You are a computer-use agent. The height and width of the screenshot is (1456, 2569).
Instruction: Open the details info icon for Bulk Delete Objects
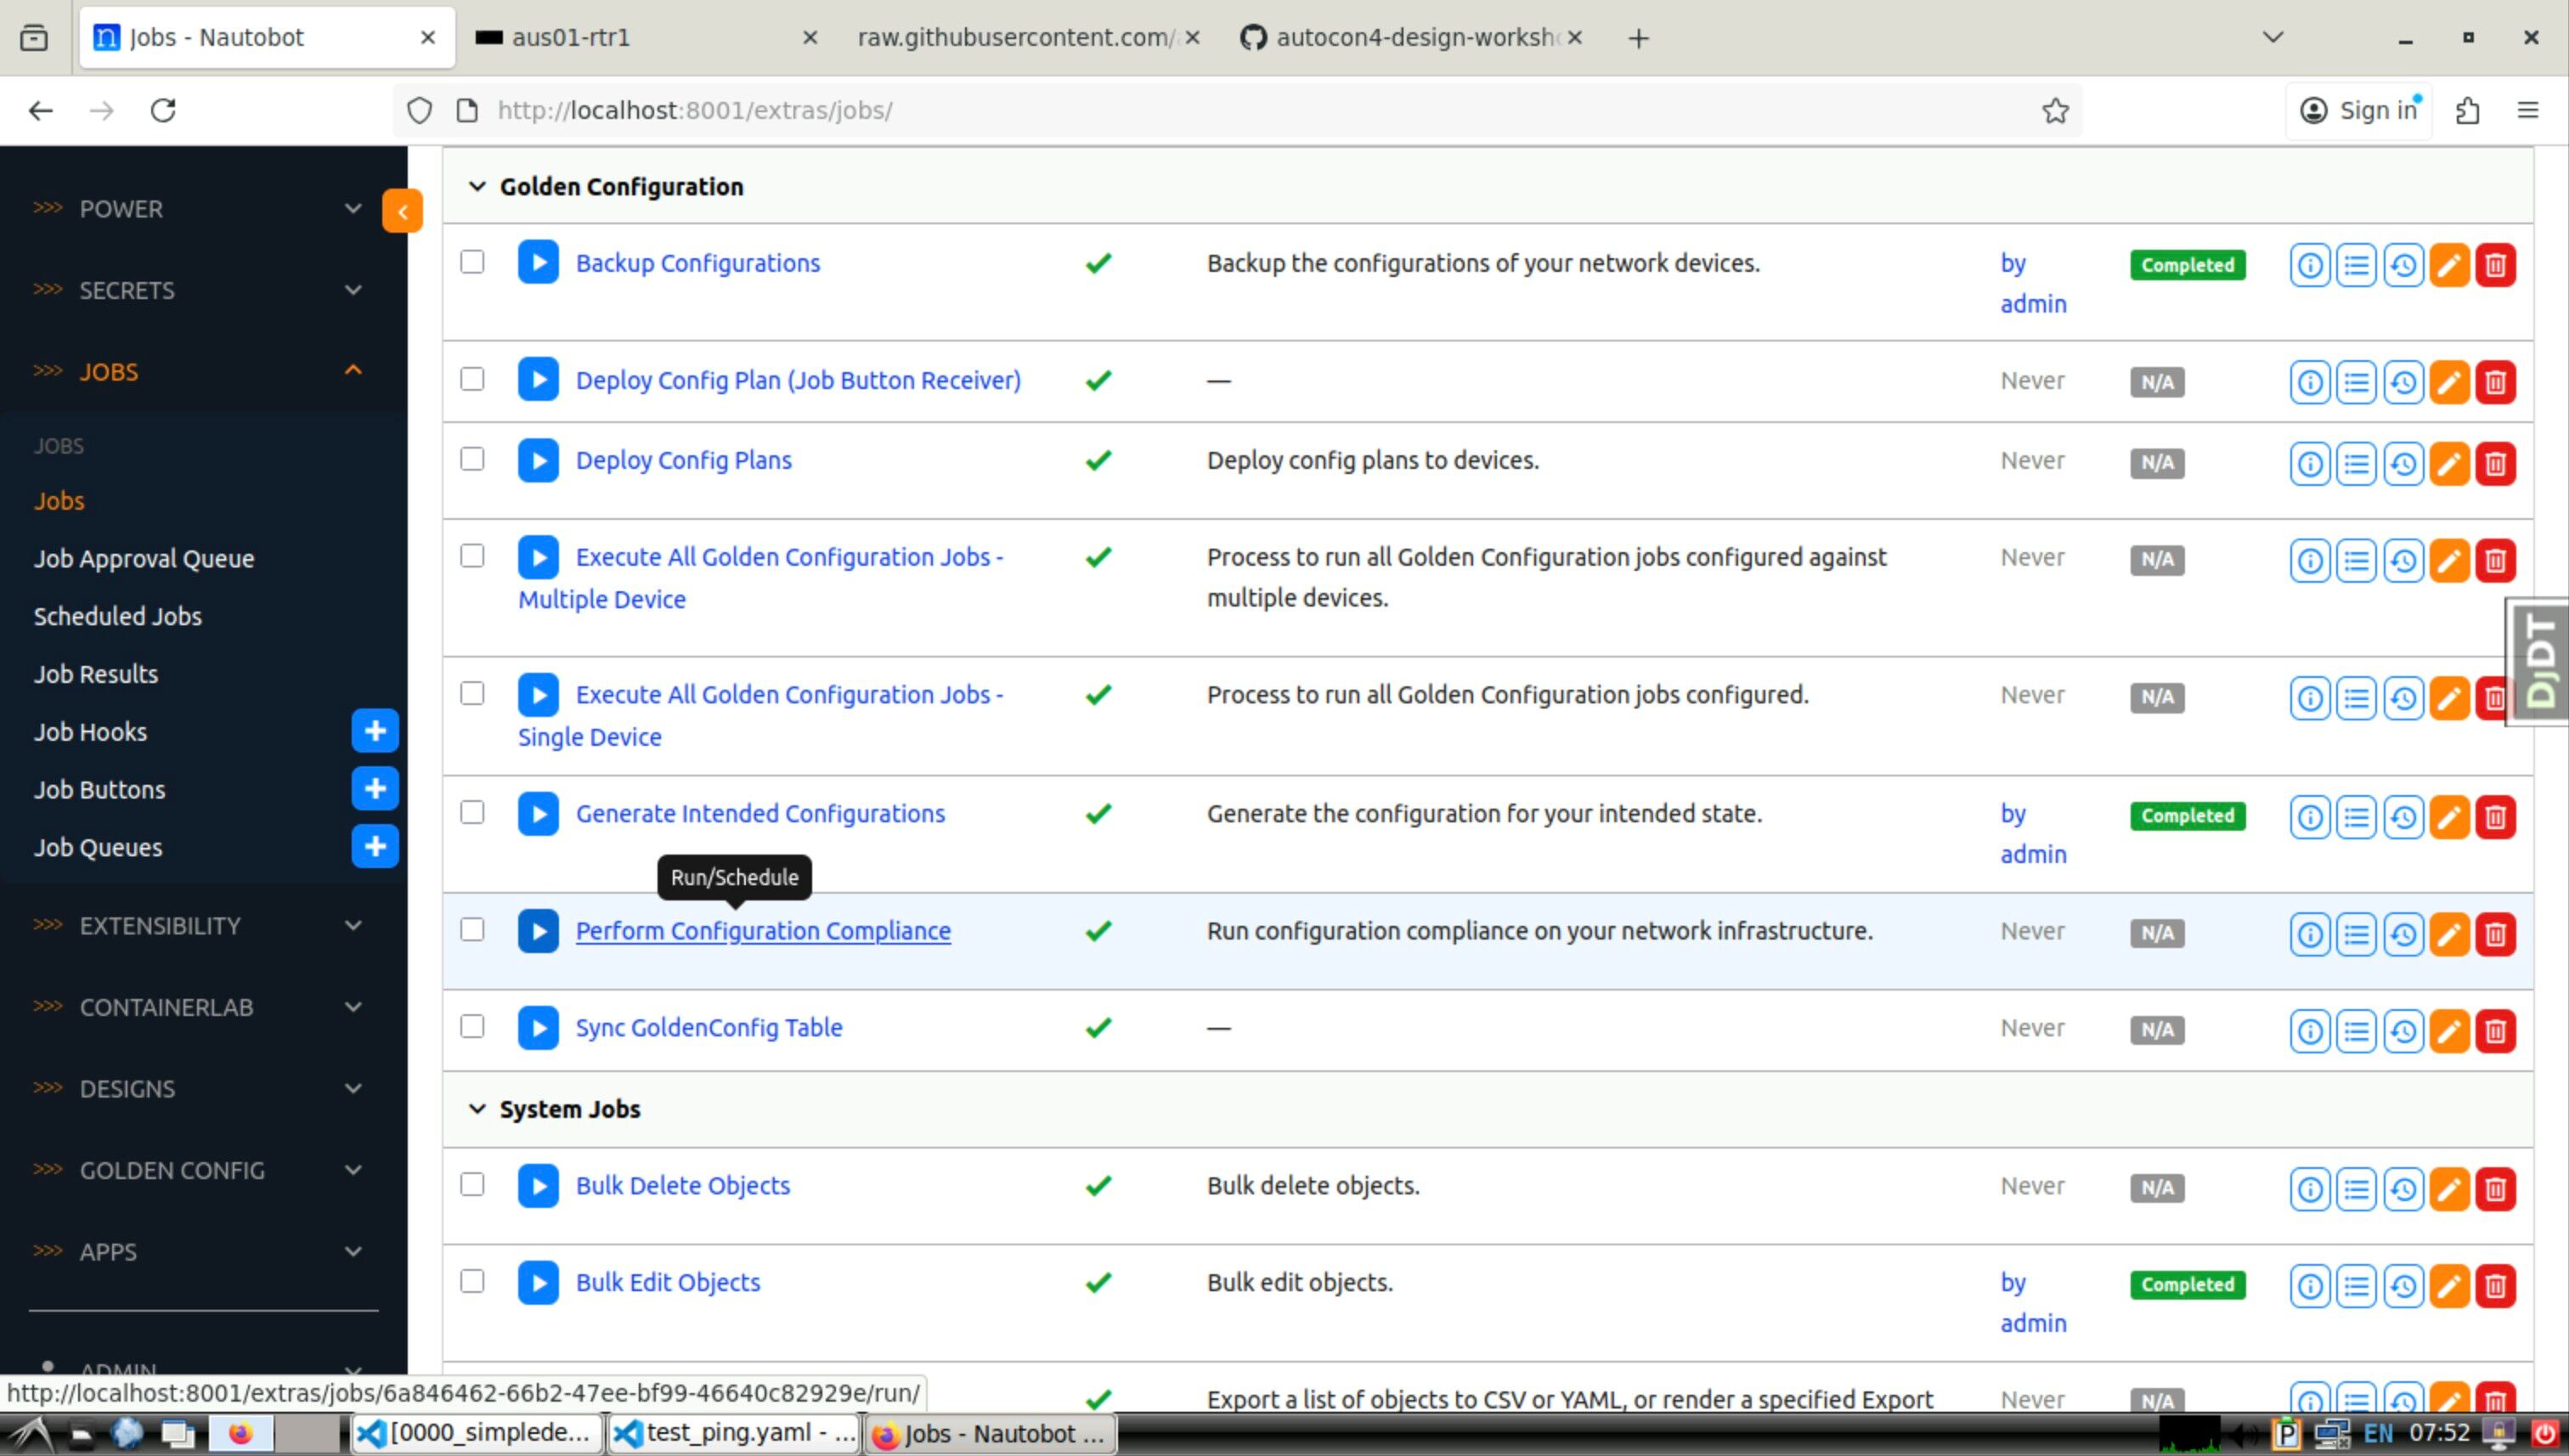click(x=2310, y=1188)
